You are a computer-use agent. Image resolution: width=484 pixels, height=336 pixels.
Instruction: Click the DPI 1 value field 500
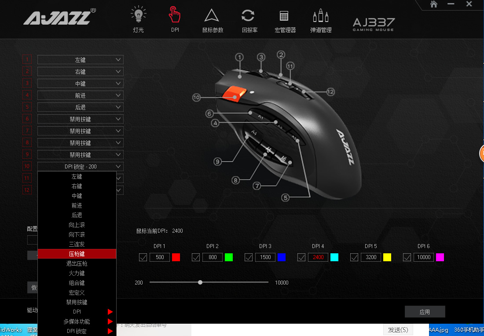tap(160, 257)
